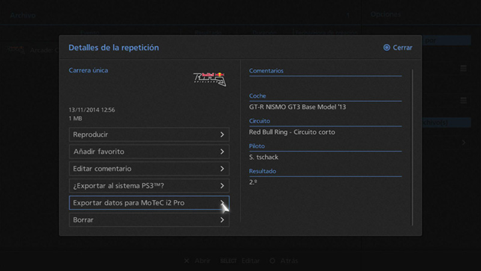
Task: Click the lower list icon in Opciones panel
Action: 464,100
